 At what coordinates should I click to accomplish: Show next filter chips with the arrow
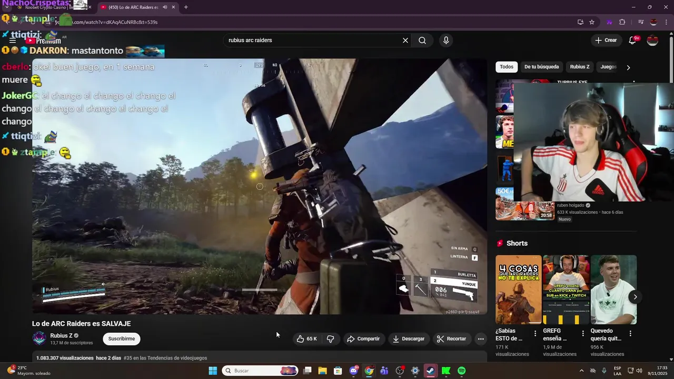[x=628, y=67]
